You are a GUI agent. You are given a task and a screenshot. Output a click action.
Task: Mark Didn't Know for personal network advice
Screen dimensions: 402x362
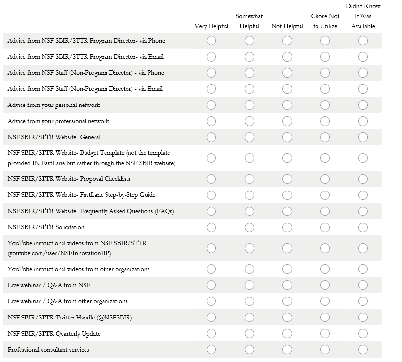363,105
